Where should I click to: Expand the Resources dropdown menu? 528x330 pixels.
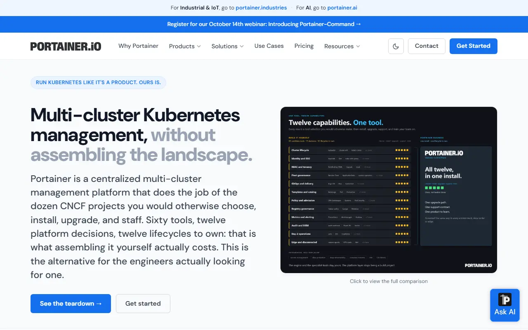coord(342,46)
